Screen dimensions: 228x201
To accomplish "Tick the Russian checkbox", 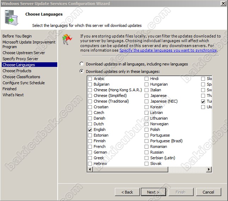I will [x=146, y=152].
